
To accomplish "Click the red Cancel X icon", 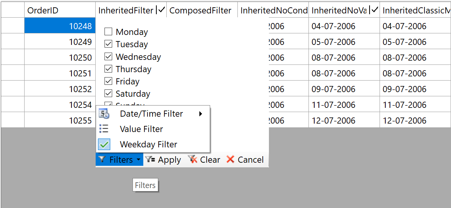I will pos(230,160).
